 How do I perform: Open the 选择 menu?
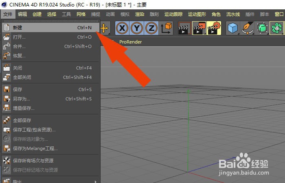click(52, 14)
